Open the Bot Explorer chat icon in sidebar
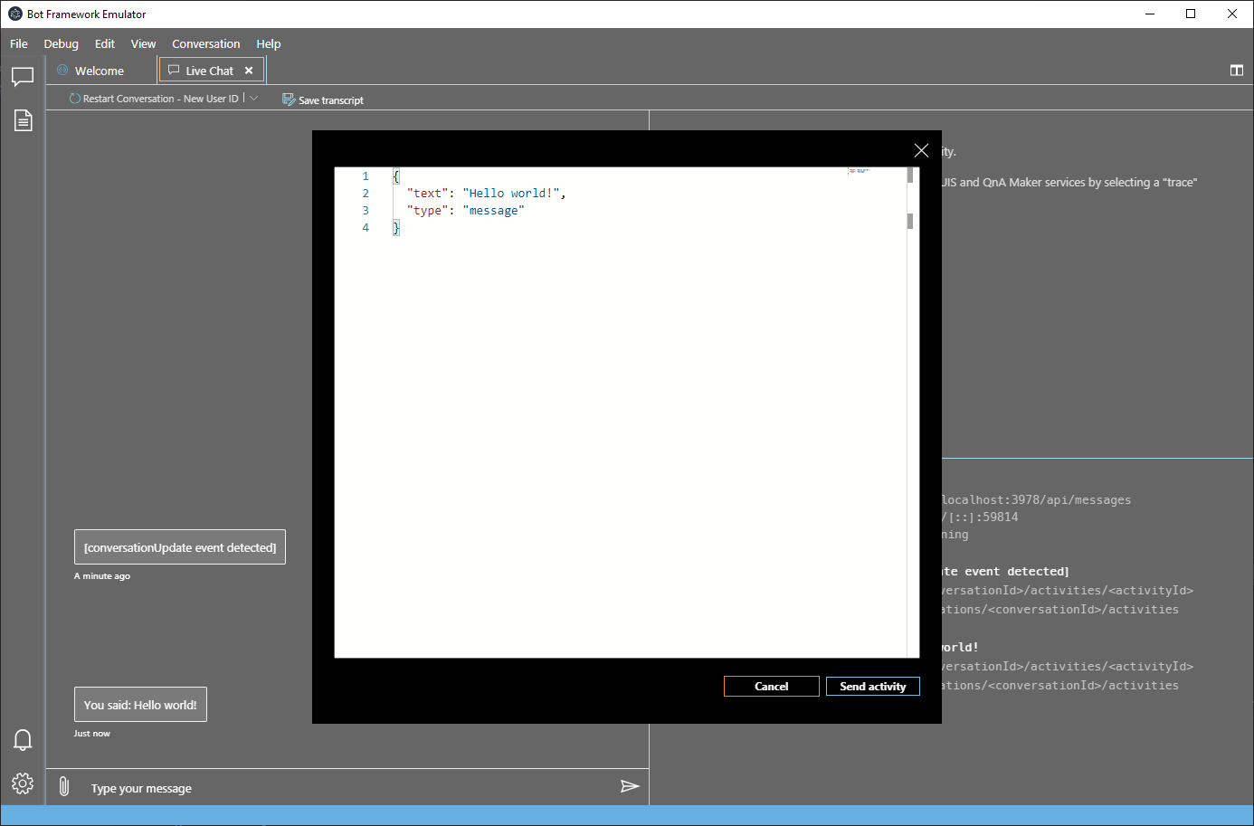 coord(23,77)
